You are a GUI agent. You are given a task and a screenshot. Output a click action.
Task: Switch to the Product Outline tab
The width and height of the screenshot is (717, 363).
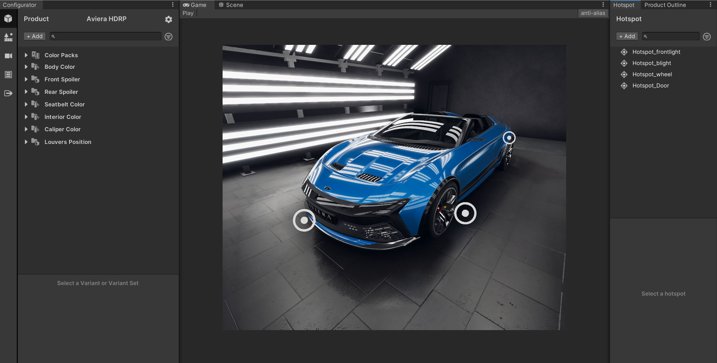point(665,5)
